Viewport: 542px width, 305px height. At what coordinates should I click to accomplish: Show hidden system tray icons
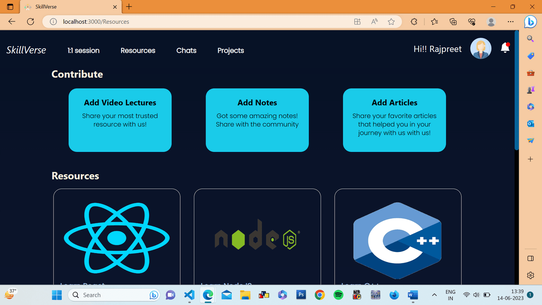[434, 295]
